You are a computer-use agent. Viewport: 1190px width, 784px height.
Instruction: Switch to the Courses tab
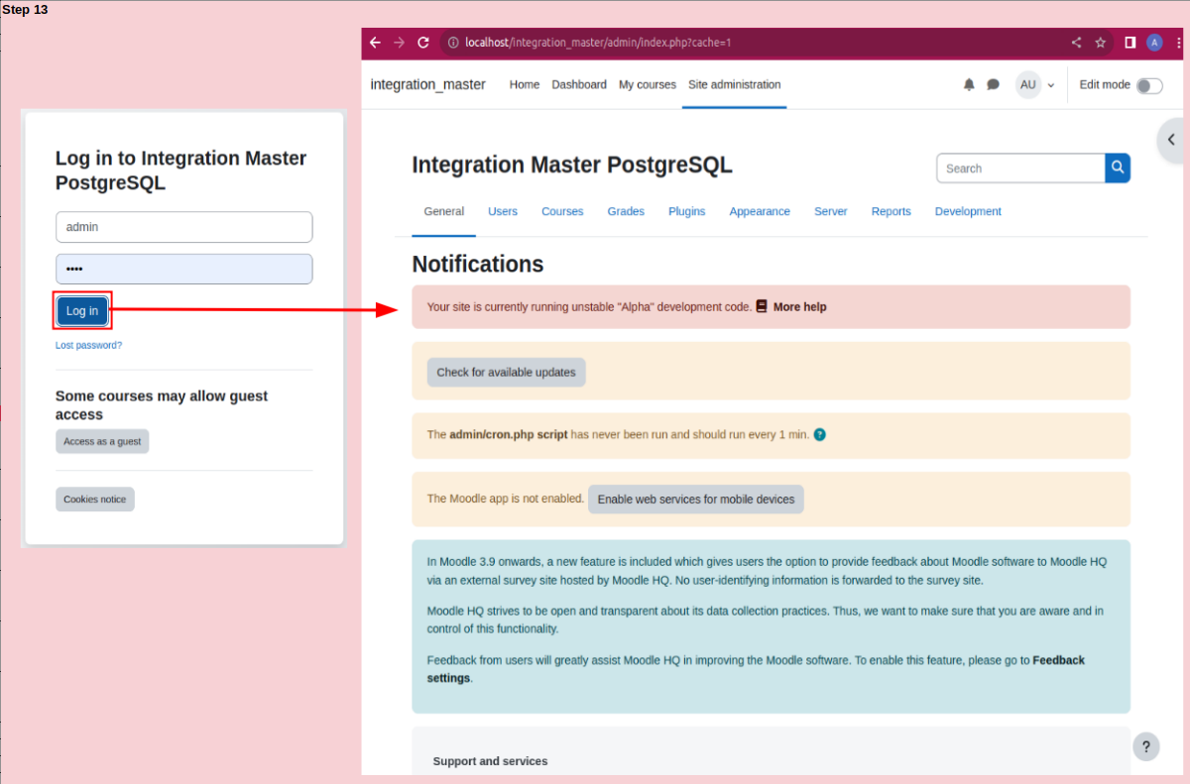point(562,212)
